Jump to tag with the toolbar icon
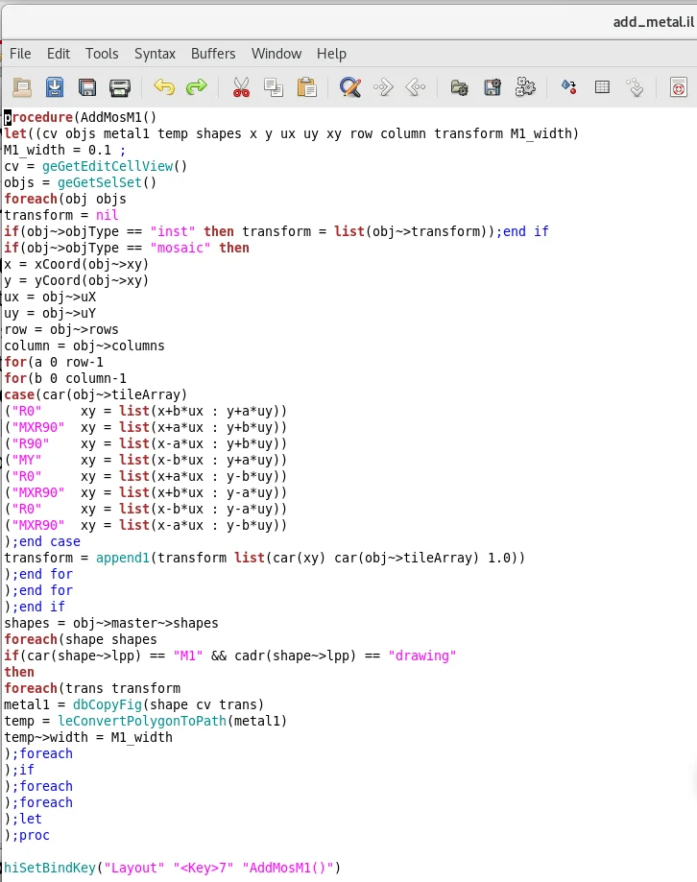697x882 pixels. (x=636, y=87)
